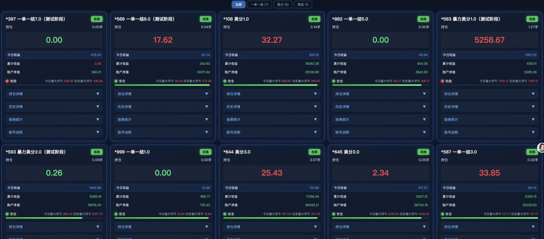Expand 报表统计 in card *882

coord(380,119)
